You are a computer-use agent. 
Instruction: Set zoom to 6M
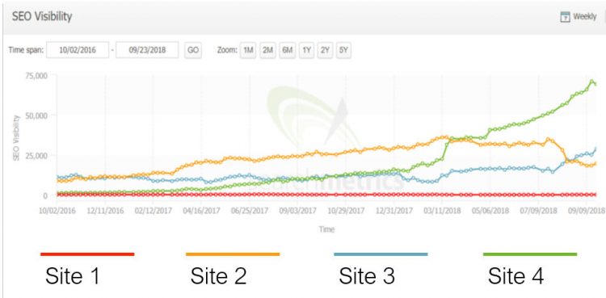pos(287,50)
